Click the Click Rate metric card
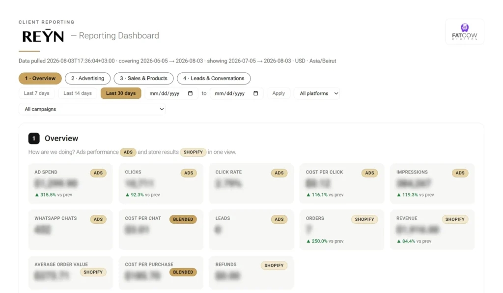Screen dimensions: 503x293 click(x=251, y=183)
